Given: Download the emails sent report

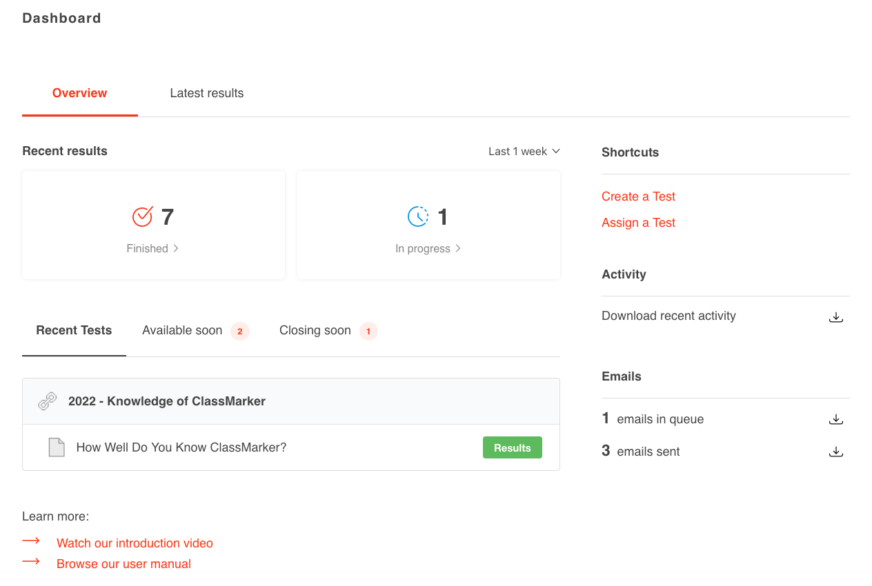Looking at the screenshot, I should point(835,451).
